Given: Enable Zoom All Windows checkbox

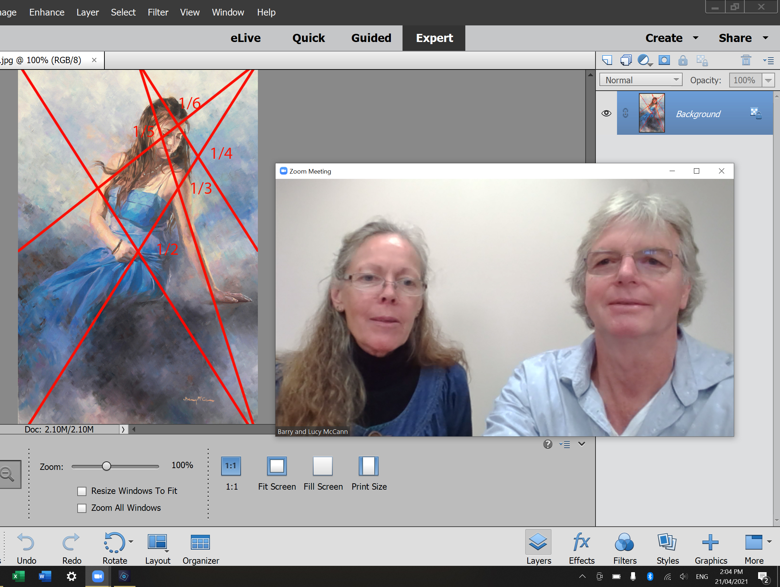Looking at the screenshot, I should click(x=82, y=508).
